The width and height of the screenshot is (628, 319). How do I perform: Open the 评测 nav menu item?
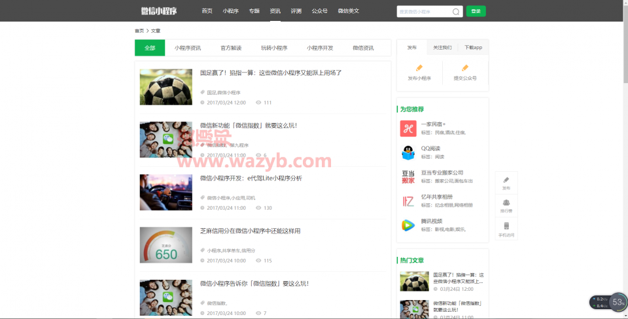click(x=296, y=11)
